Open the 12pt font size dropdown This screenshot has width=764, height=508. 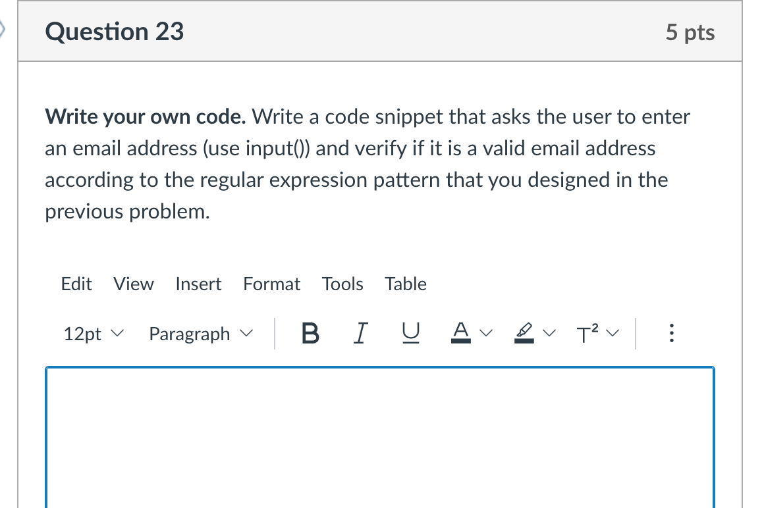pos(92,334)
